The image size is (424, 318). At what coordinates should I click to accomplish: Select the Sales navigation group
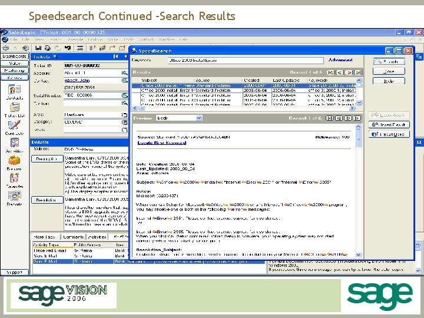click(15, 63)
